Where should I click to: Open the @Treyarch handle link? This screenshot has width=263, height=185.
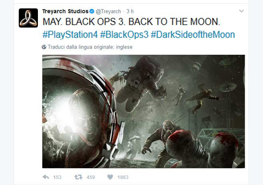(x=108, y=11)
